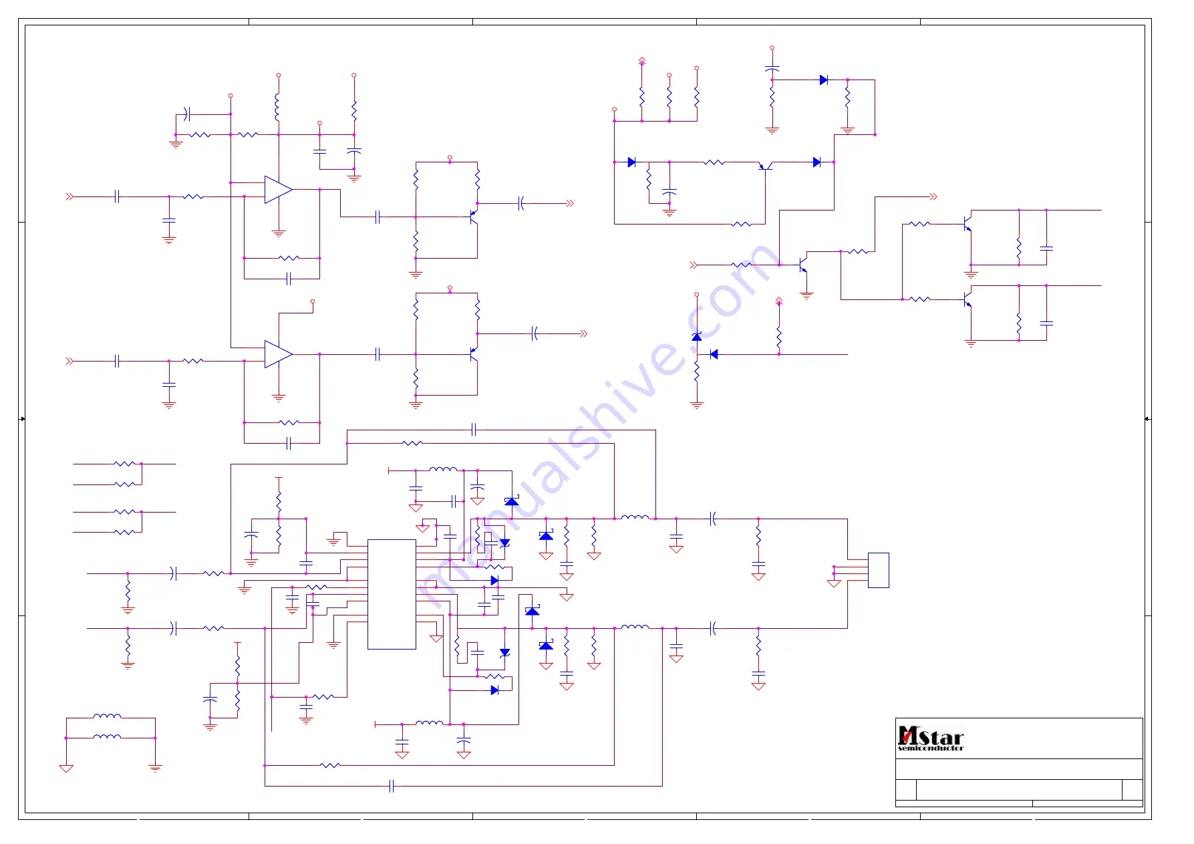This screenshot has width=1194, height=844.
Task: Select the zener diode above the grounded resistor
Action: coord(696,337)
